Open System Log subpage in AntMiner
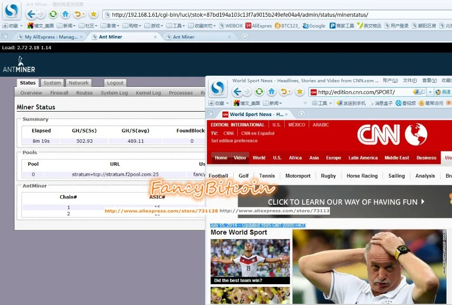Screen dimensions: 452x305 point(114,93)
